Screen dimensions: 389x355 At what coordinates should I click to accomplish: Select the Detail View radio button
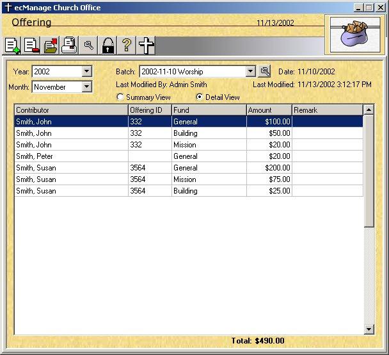pos(199,97)
